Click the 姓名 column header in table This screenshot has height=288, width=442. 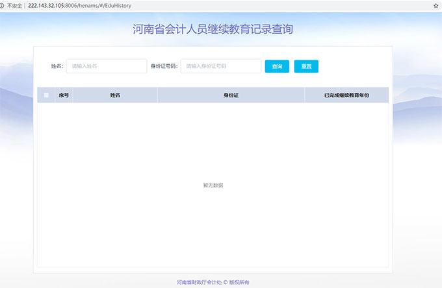pos(115,95)
